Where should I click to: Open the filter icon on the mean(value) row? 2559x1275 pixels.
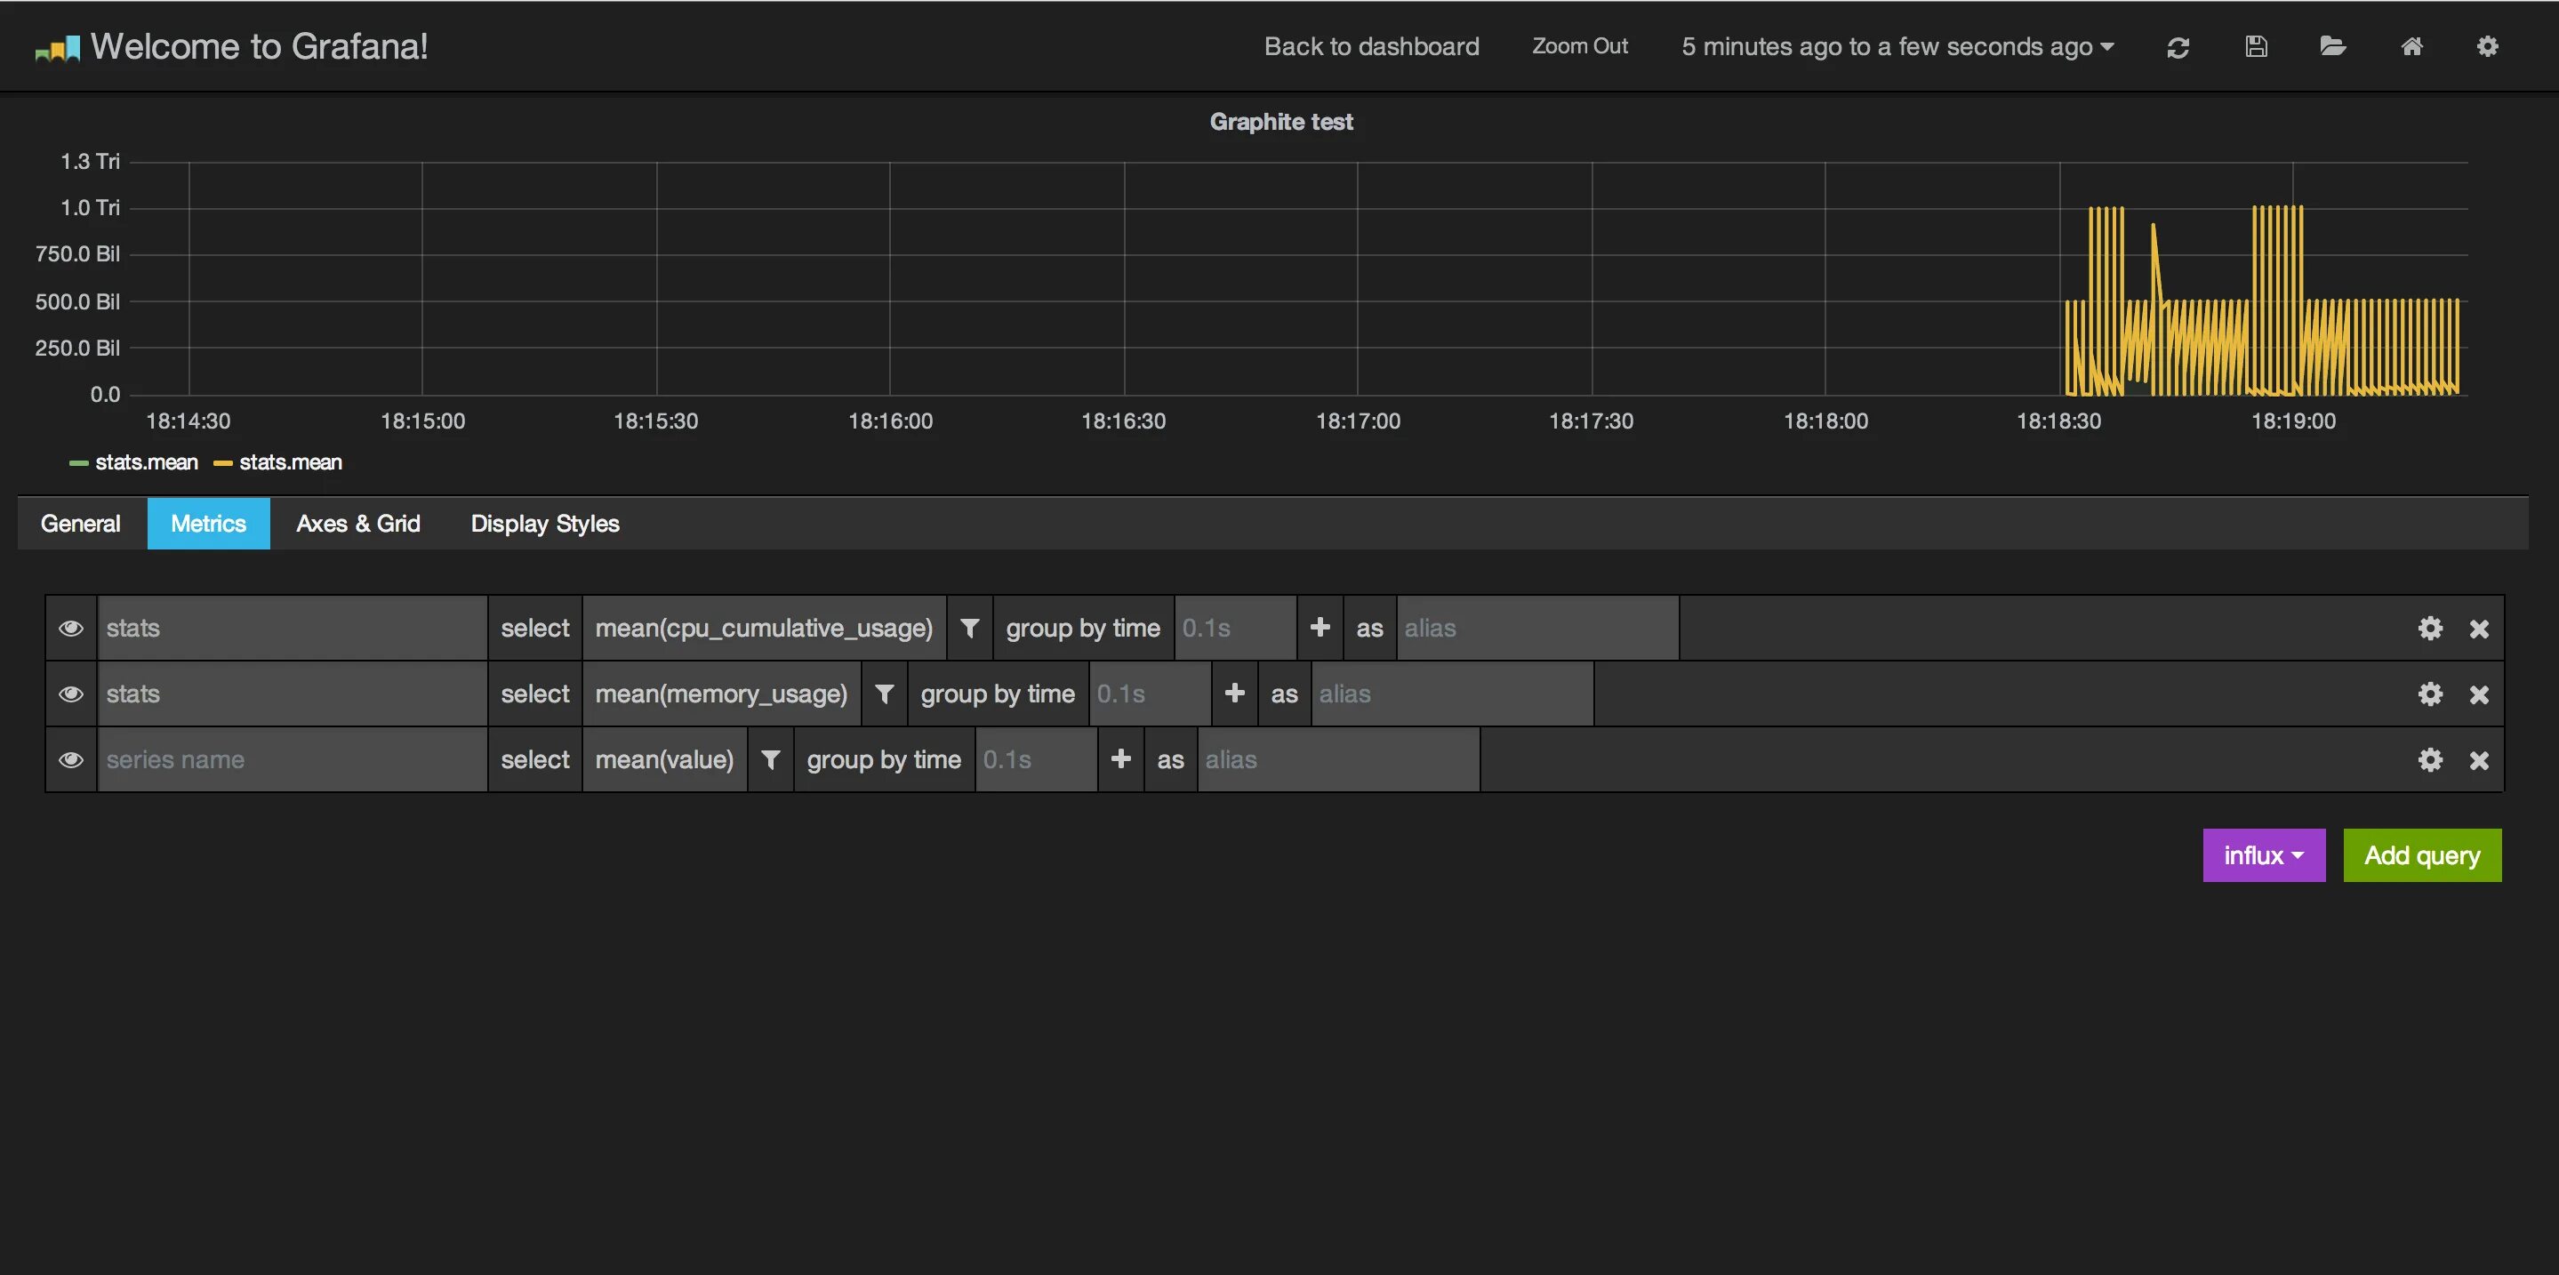[770, 759]
